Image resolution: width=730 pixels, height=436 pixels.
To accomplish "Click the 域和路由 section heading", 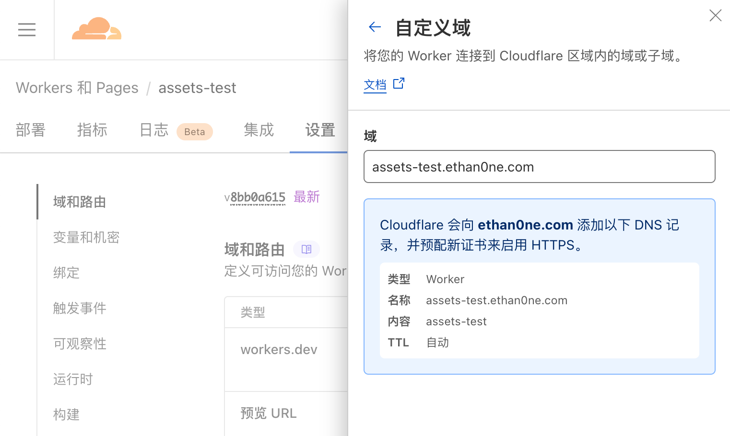I will point(254,250).
